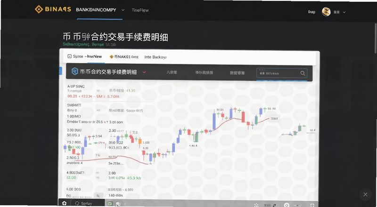Click the 2.00 BUU label
The image size is (377, 207).
click(x=74, y=130)
